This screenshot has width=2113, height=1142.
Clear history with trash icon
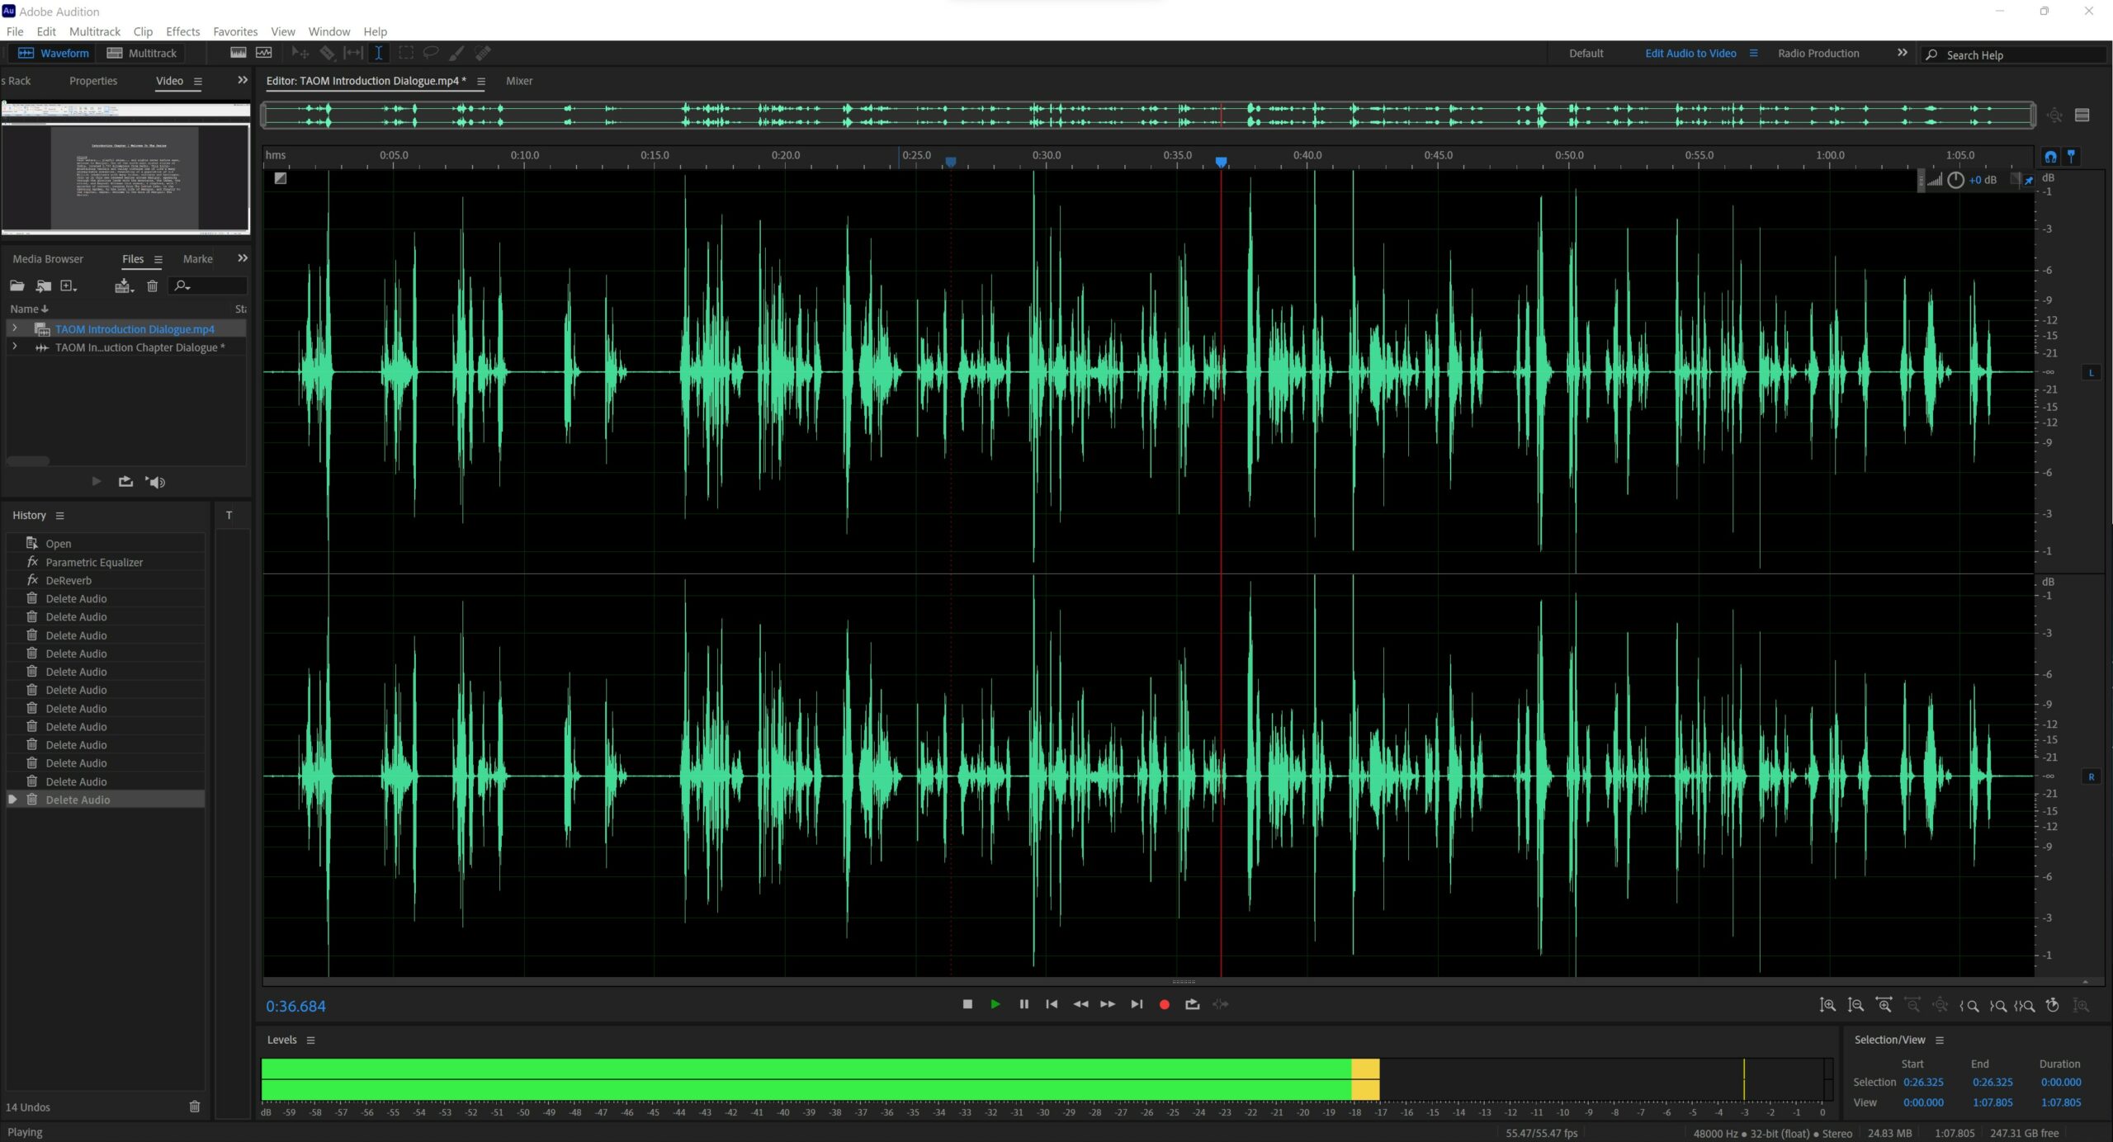click(195, 1107)
